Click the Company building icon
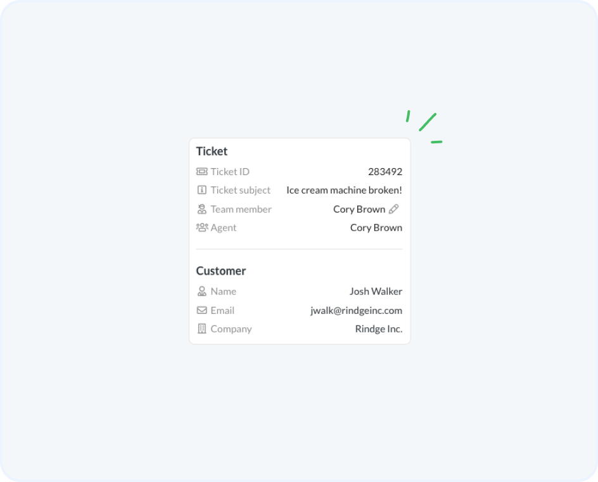 (x=201, y=329)
